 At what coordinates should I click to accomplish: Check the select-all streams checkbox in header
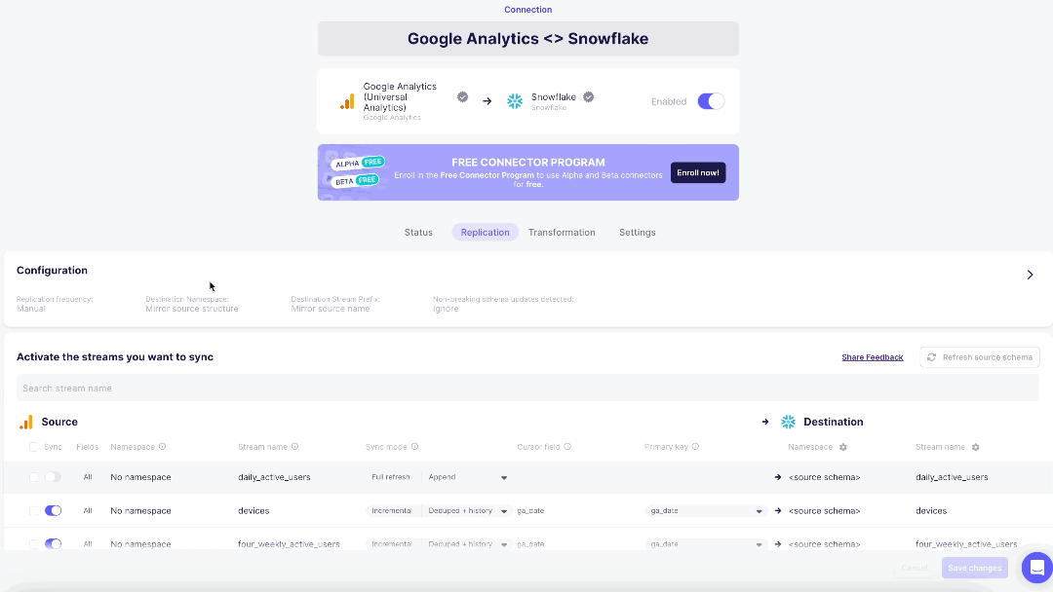33,447
